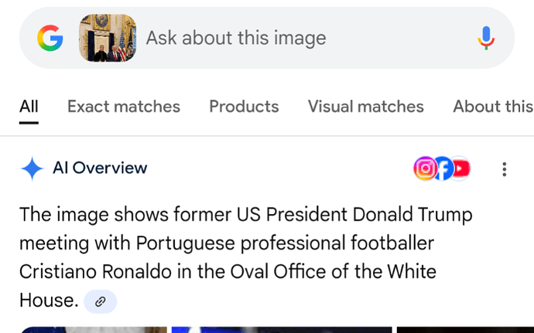Open the YouTube source icon
534x333 pixels.
460,168
